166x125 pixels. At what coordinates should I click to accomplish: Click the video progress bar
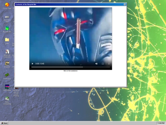point(71,67)
